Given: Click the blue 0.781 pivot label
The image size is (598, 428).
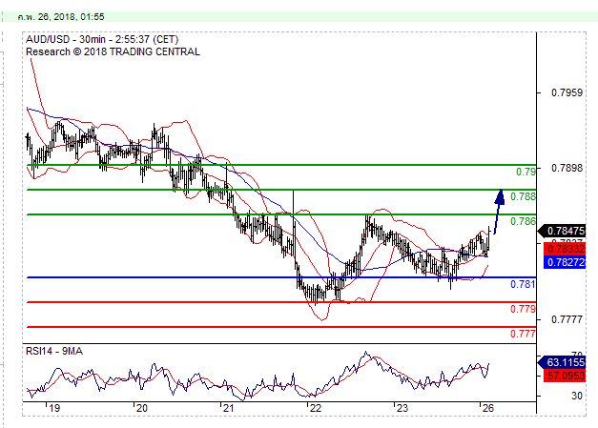Looking at the screenshot, I should tap(523, 284).
